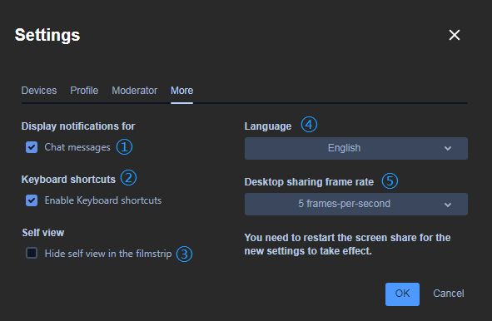Image resolution: width=492 pixels, height=321 pixels.
Task: Click the 'Desktop sharing frame rate' label
Action: point(309,182)
